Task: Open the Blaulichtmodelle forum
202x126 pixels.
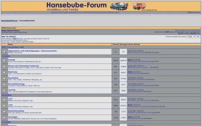Action: 16,111
